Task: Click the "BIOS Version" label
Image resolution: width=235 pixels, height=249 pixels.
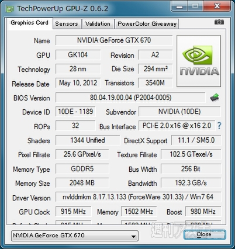Action: [32, 98]
